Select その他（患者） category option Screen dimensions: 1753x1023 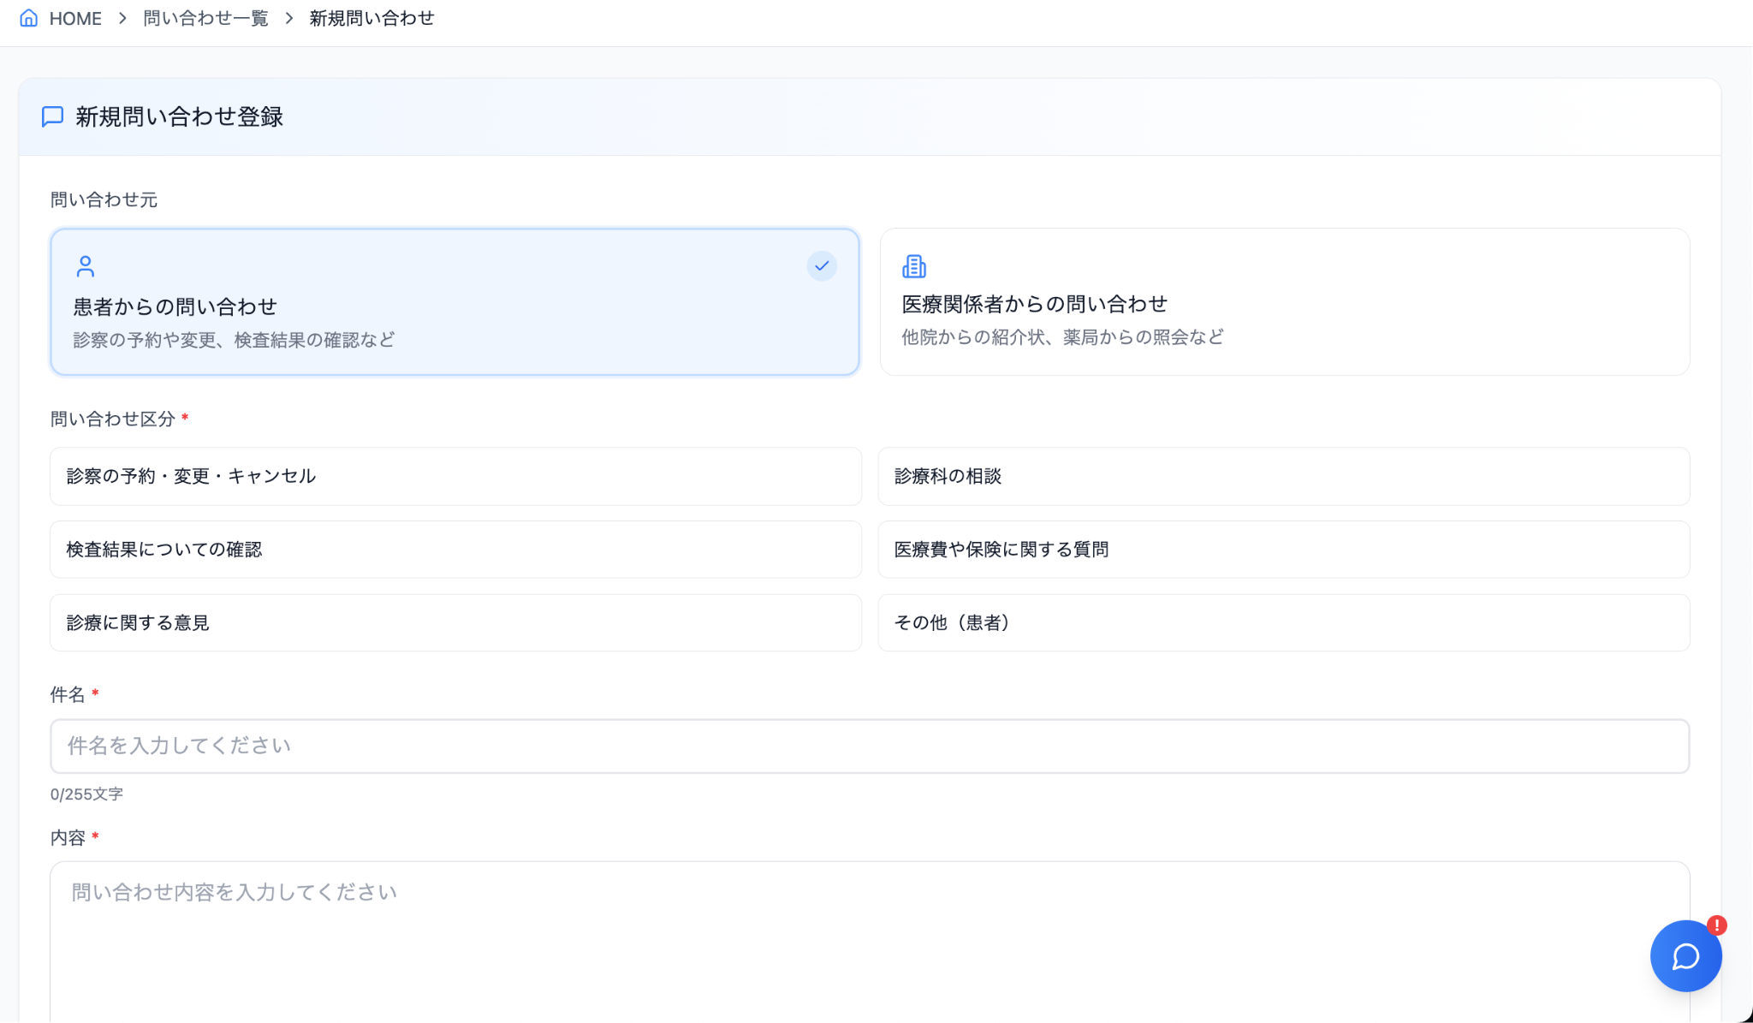[x=1283, y=622]
